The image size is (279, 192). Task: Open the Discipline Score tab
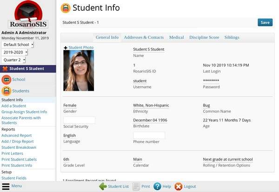click(x=204, y=37)
